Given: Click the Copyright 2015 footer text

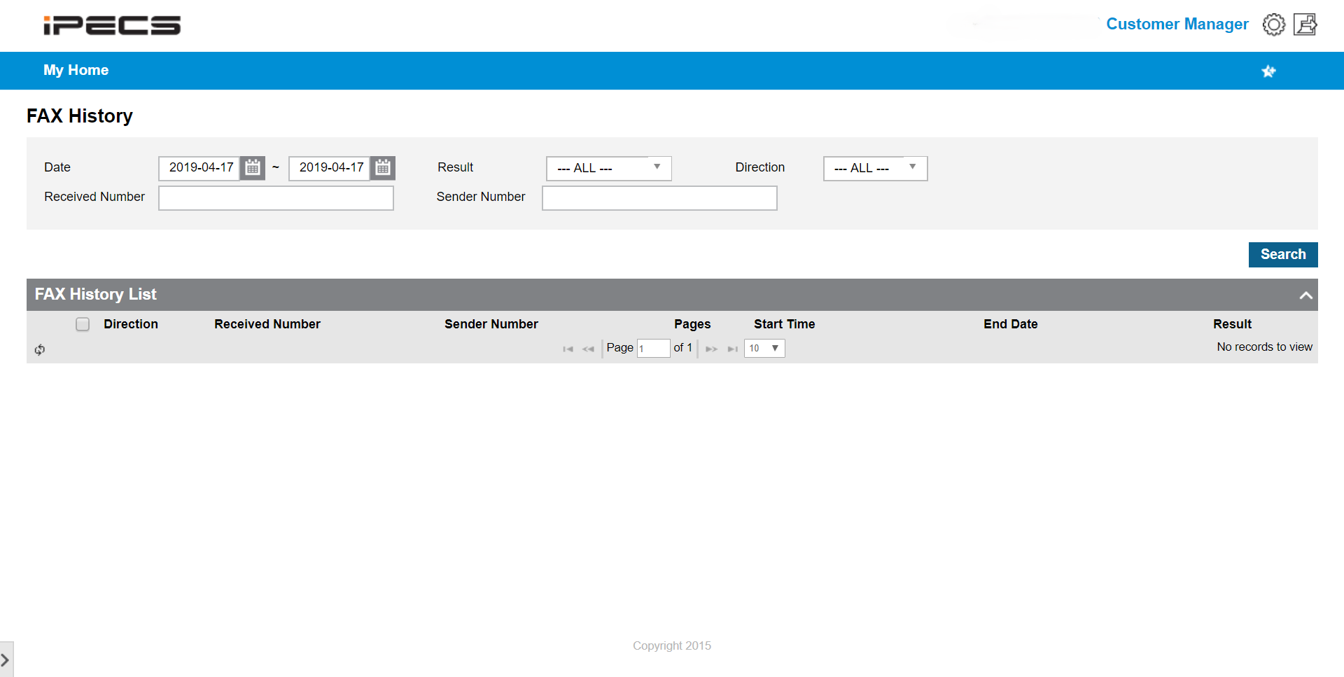Looking at the screenshot, I should [672, 645].
